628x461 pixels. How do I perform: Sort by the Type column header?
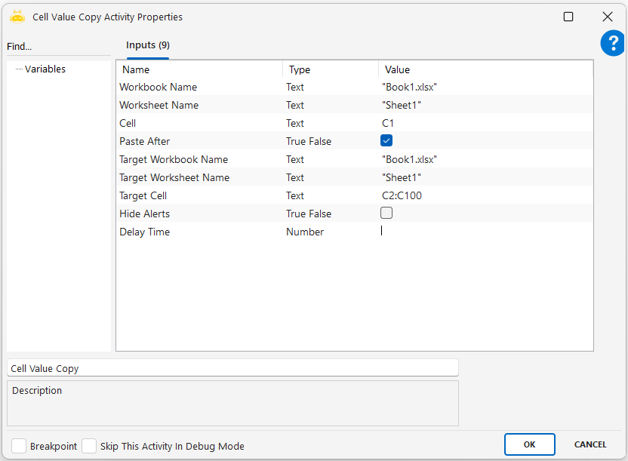(330, 69)
